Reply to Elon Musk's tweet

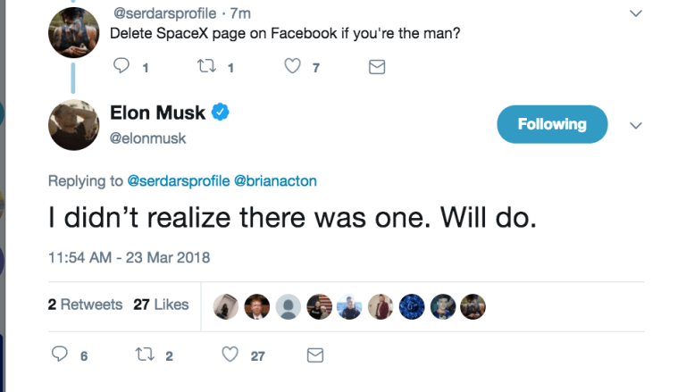tap(61, 354)
